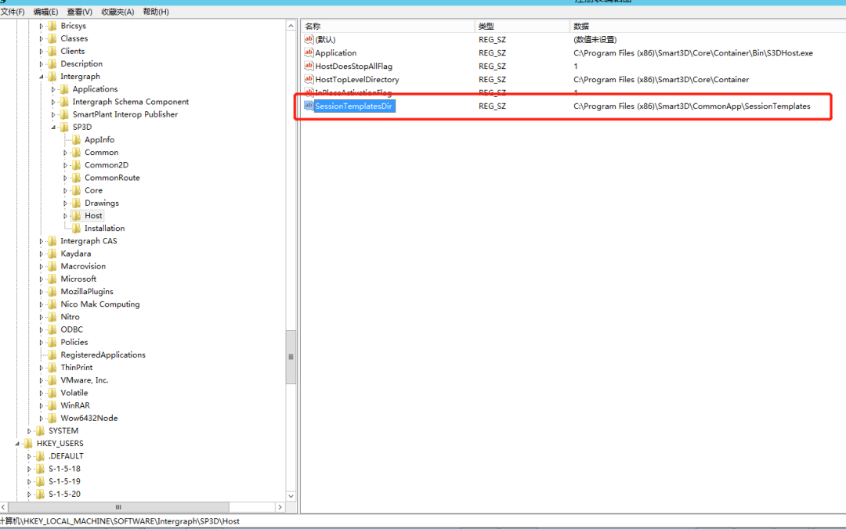Viewport: 846px width, 529px height.
Task: Click the ODBC folder icon
Action: pos(52,329)
